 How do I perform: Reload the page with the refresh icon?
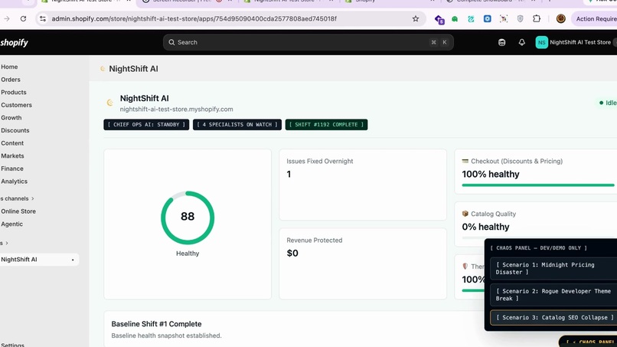coord(23,18)
